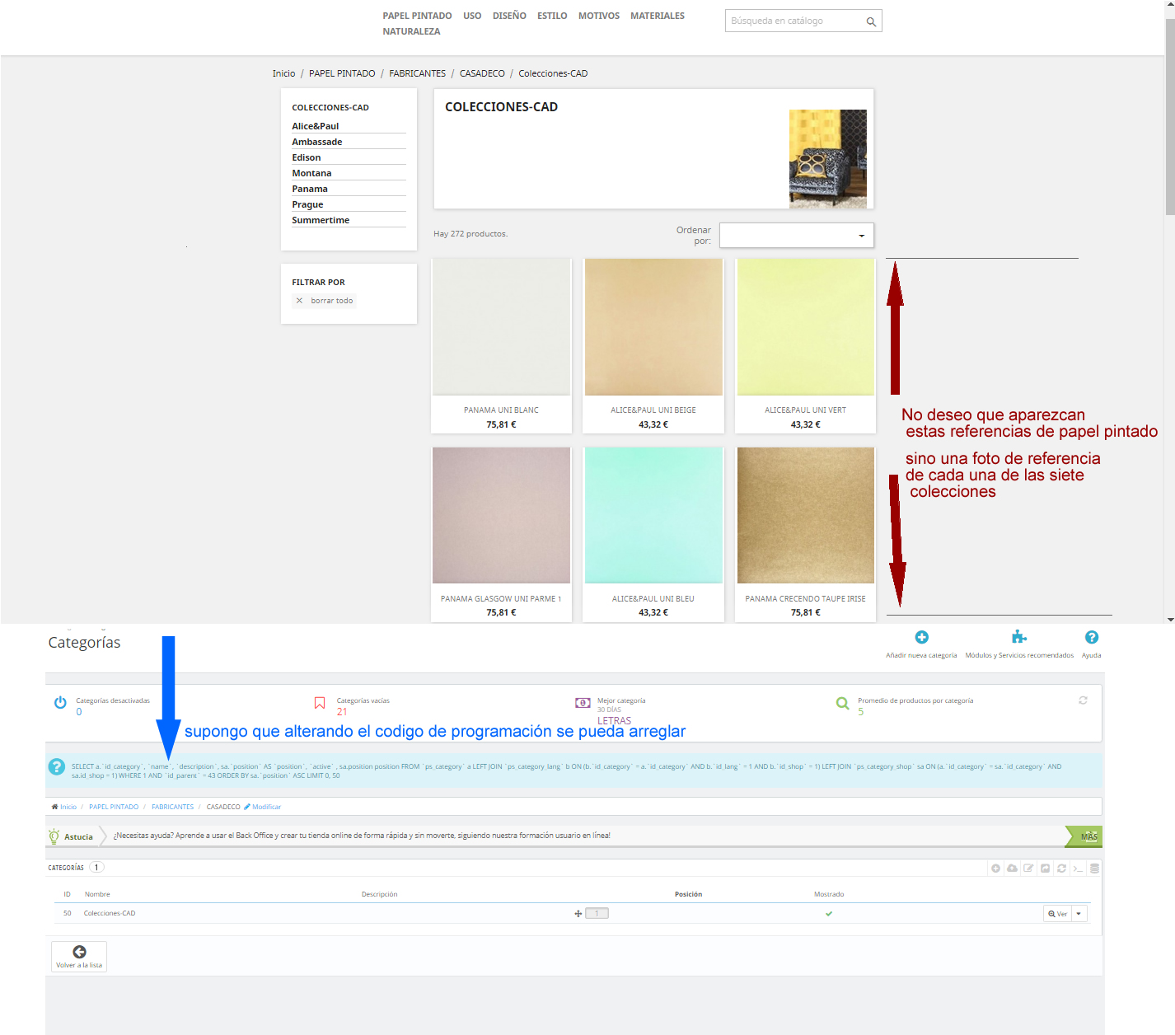
Task: Click the position number field for Colecciones-CAD
Action: 597,913
